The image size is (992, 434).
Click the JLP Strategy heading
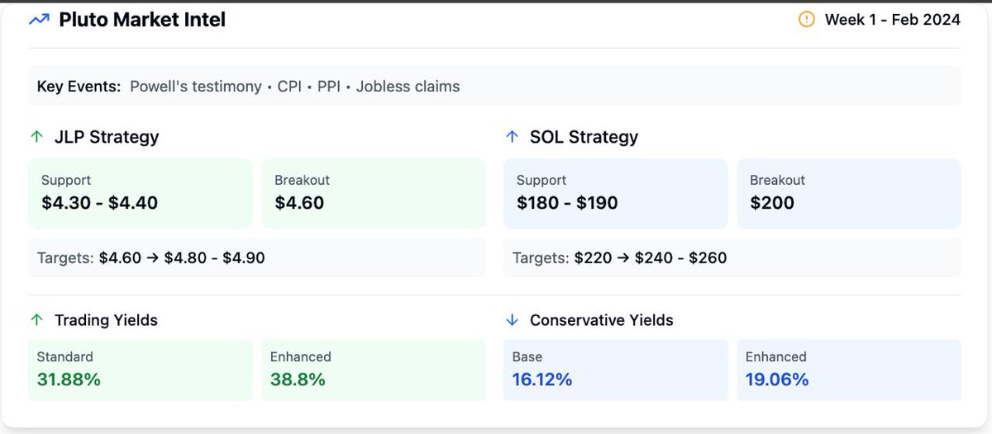[x=107, y=137]
